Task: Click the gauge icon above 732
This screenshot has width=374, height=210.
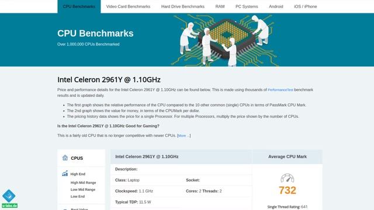Action: pos(287,178)
